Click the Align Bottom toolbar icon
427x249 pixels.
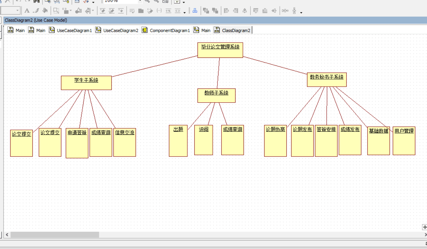265,11
